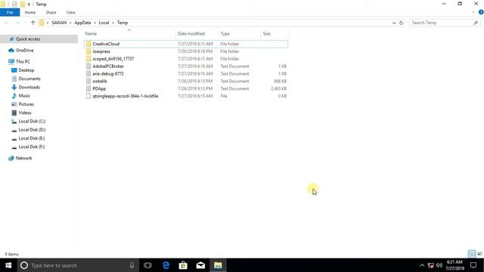Open the volume control in tray
Screen dimensions: 484x272
pyautogui.click(x=439, y=265)
